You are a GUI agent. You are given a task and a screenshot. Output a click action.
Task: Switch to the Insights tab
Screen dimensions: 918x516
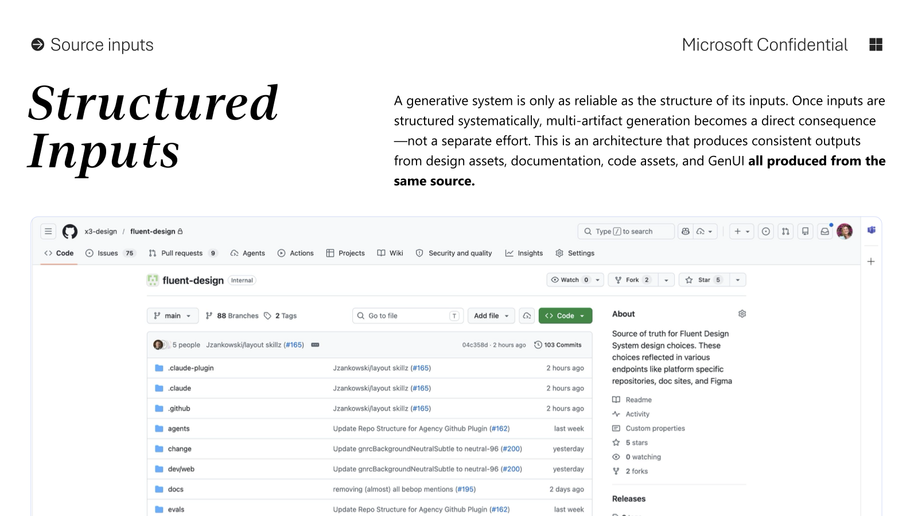524,253
